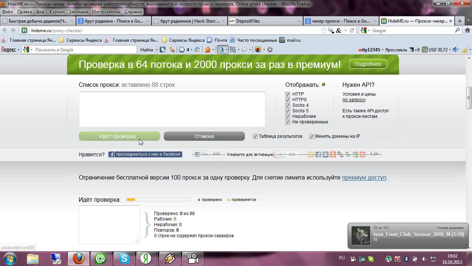472x266 pixels.
Task: Toggle the Не проверенные checkbox
Action: [x=288, y=122]
